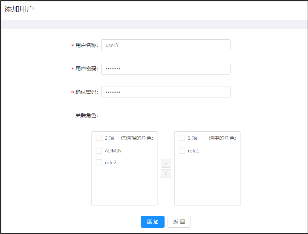Image resolution: width=308 pixels, height=234 pixels.
Task: Click the 确认密码 field label
Action: 86,92
